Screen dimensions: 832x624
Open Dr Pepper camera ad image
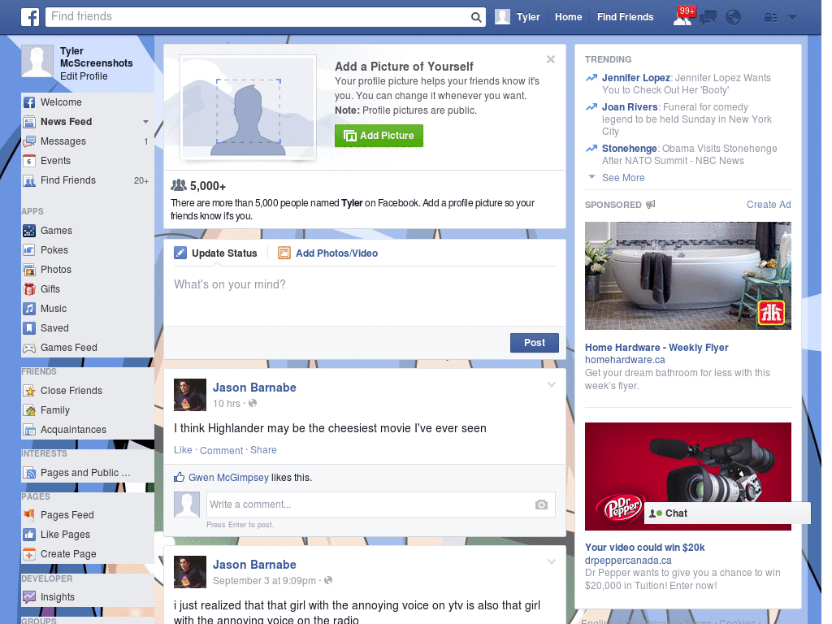click(x=687, y=476)
